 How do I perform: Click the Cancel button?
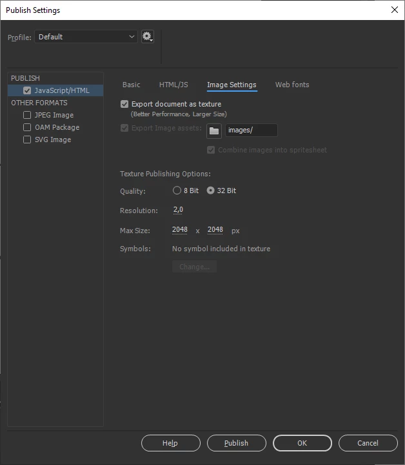[x=368, y=443]
